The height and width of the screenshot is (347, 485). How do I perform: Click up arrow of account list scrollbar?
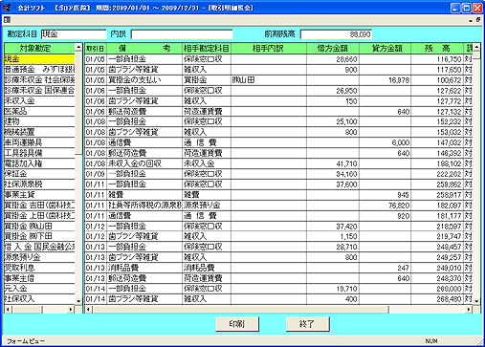coord(78,47)
